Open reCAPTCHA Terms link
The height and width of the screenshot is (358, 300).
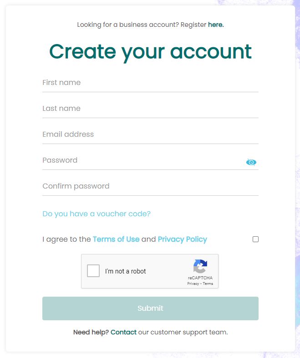[208, 283]
